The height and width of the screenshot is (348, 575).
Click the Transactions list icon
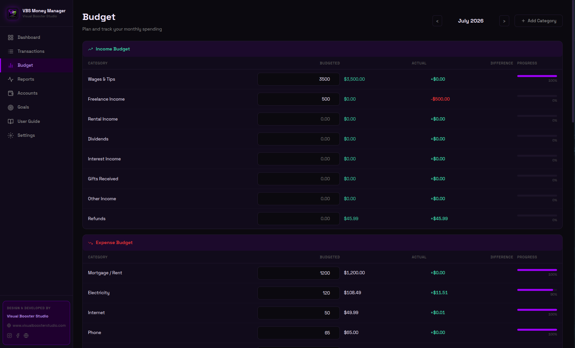pyautogui.click(x=11, y=51)
